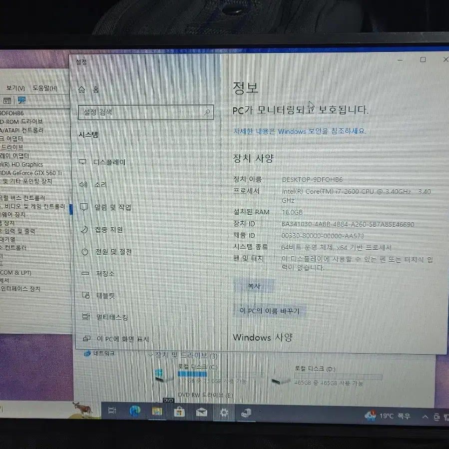Open 집중 지원 focus assist settings
Screen dimensions: 449x449
click(x=102, y=229)
